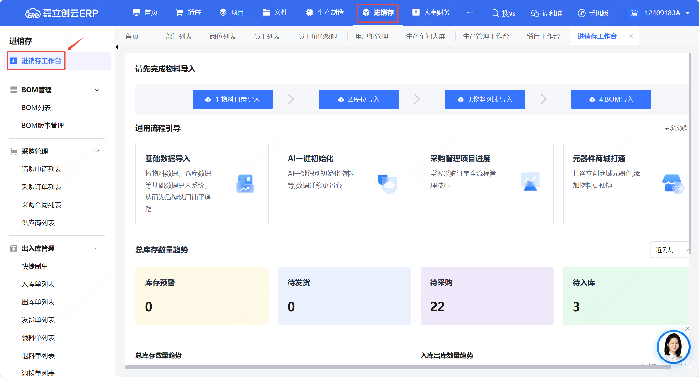Open the 待发货 stat card
Image resolution: width=699 pixels, height=377 pixels.
344,296
